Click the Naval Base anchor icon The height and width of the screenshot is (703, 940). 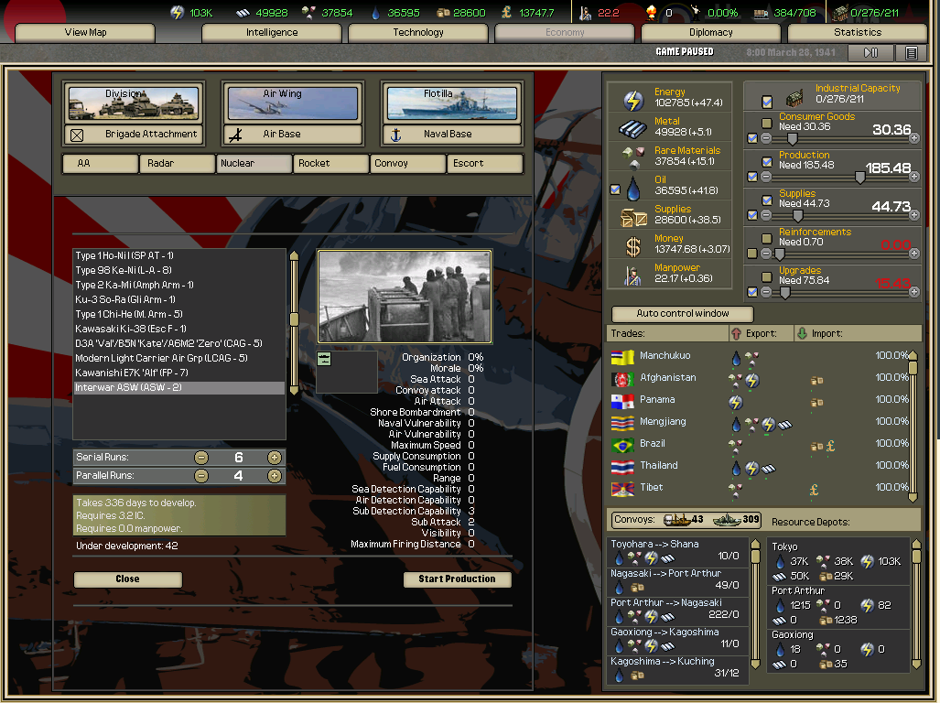click(396, 135)
